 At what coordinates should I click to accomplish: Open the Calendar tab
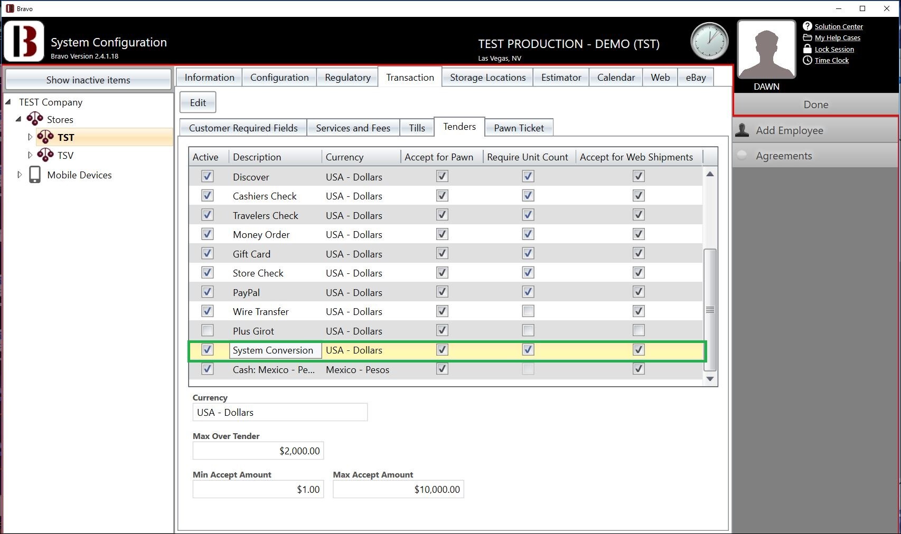tap(616, 77)
